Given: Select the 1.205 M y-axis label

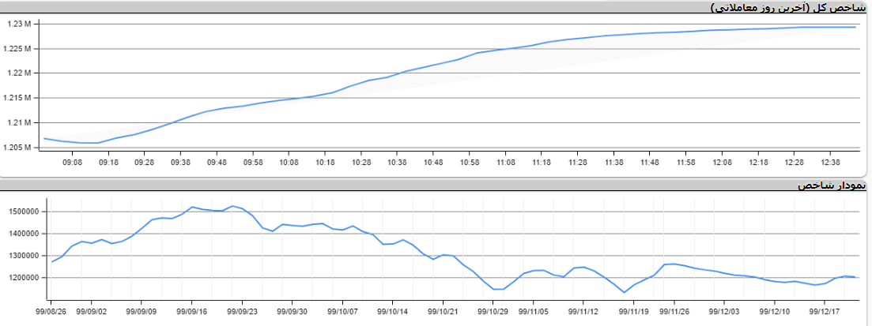Looking at the screenshot, I should (17, 148).
